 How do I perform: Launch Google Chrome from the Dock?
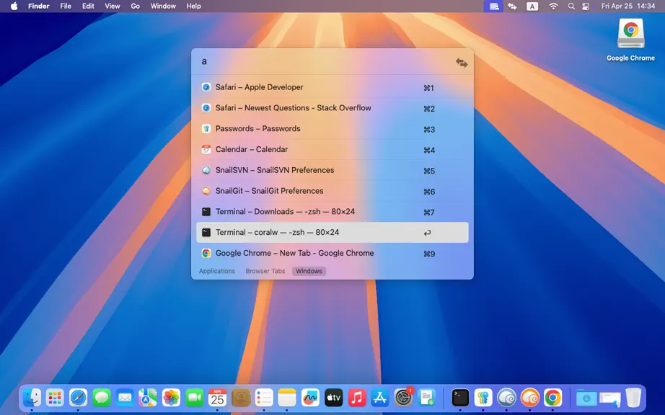tap(552, 398)
